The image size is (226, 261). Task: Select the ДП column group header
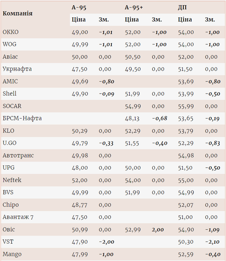click(x=182, y=7)
